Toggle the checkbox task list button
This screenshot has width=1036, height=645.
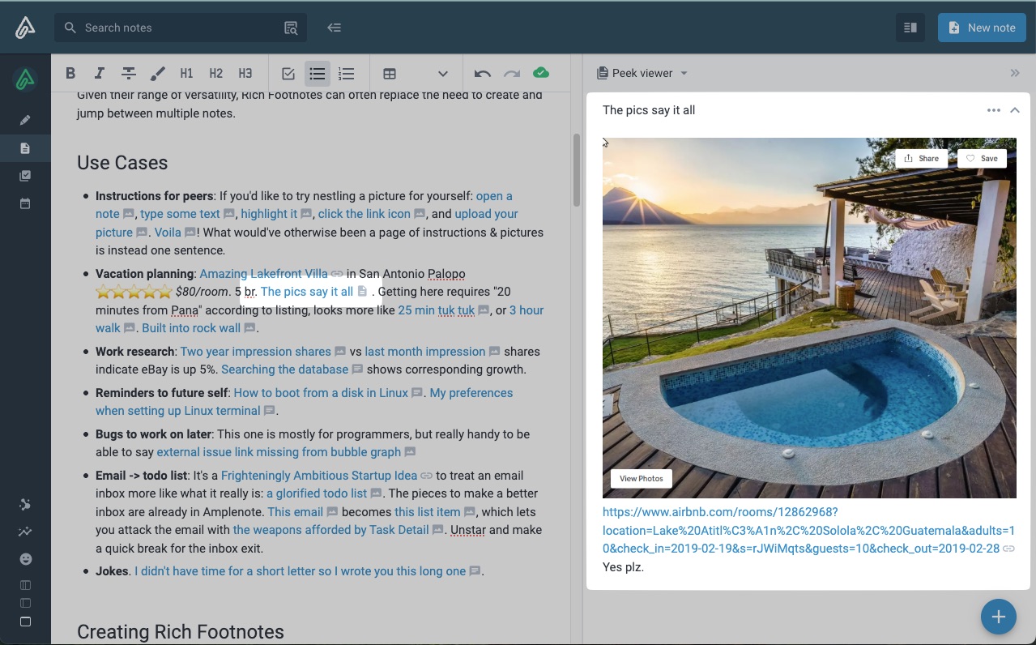(x=288, y=74)
